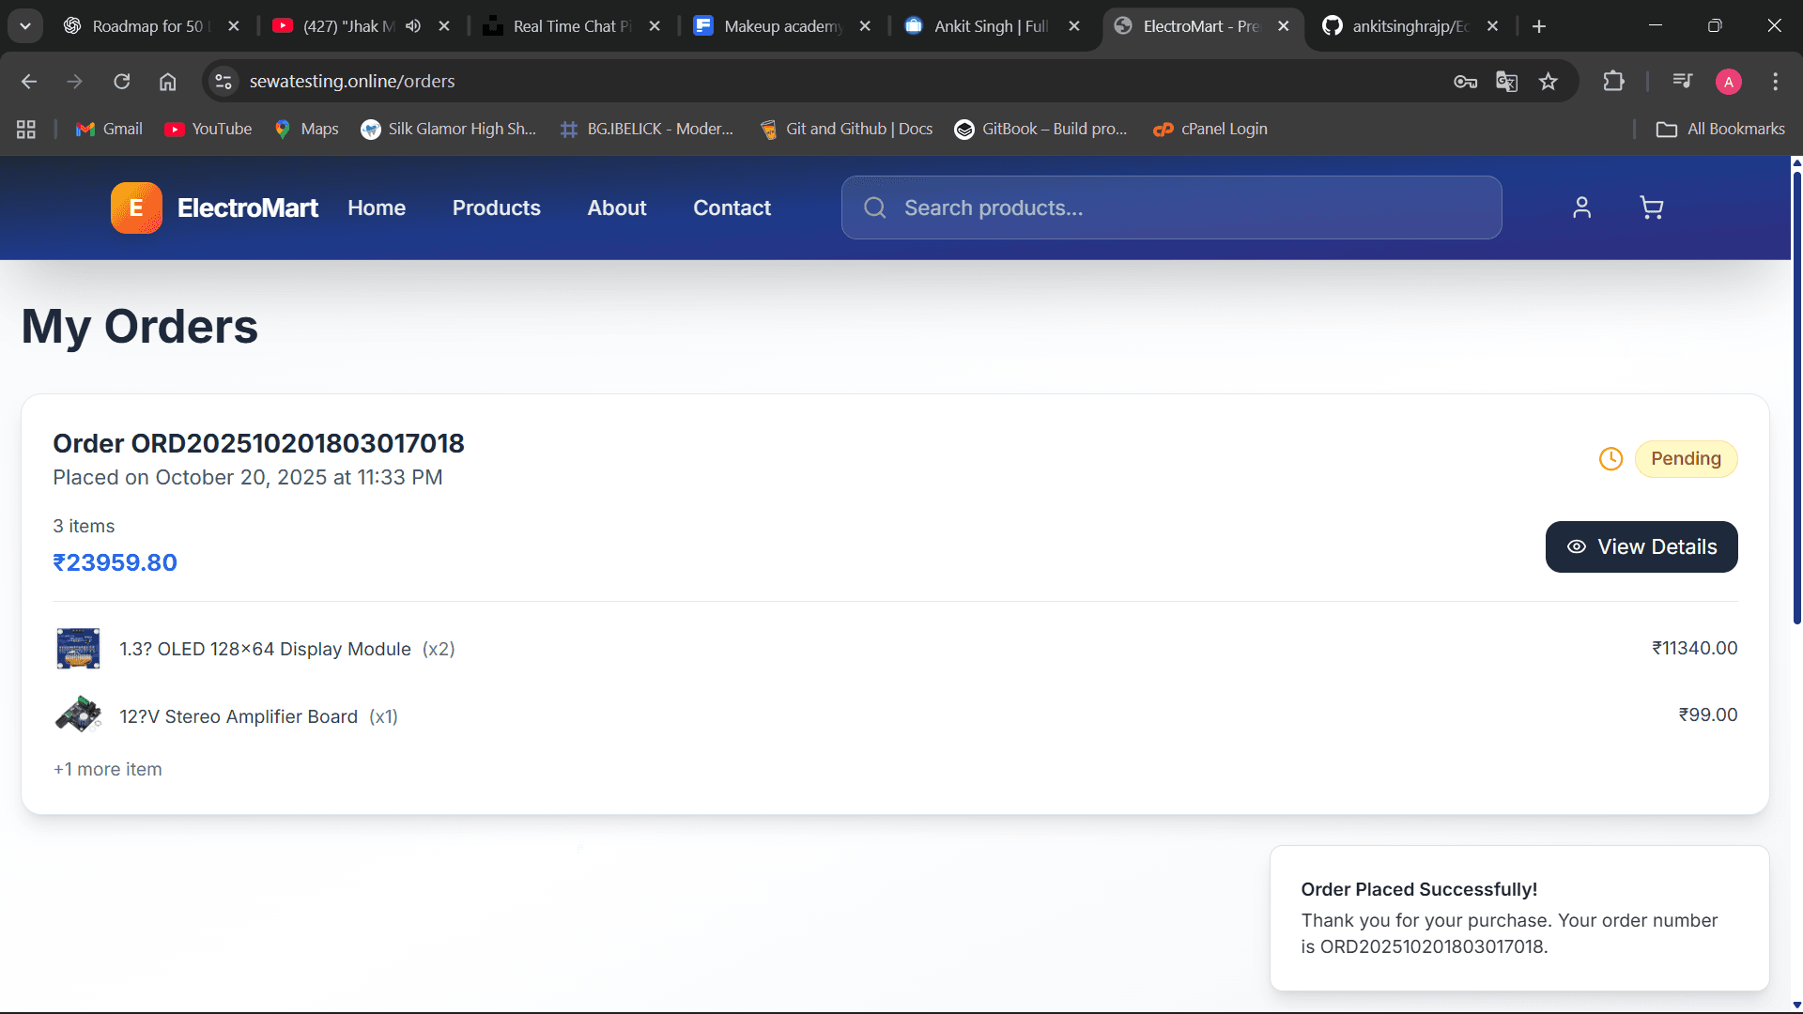The image size is (1803, 1014).
Task: Open the All Bookmarks folder
Action: point(1720,129)
